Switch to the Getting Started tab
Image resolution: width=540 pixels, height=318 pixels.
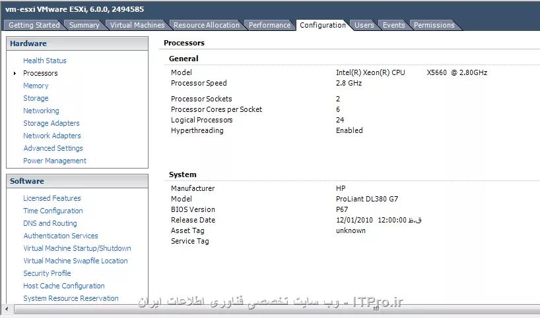click(x=34, y=25)
